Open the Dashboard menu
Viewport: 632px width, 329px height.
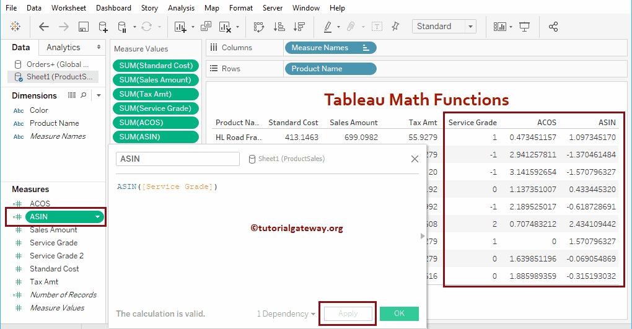tap(113, 8)
